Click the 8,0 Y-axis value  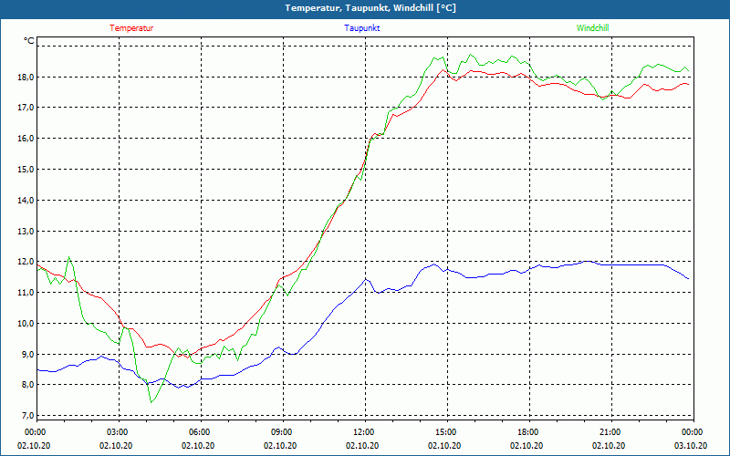[28, 385]
